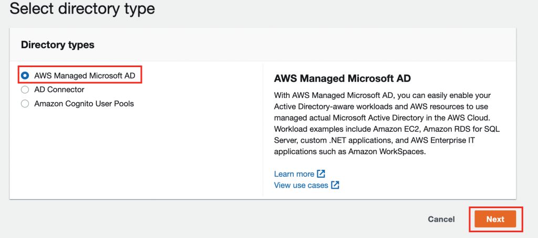
Task: Click the description paragraph about Active Directory workloads
Action: point(384,123)
